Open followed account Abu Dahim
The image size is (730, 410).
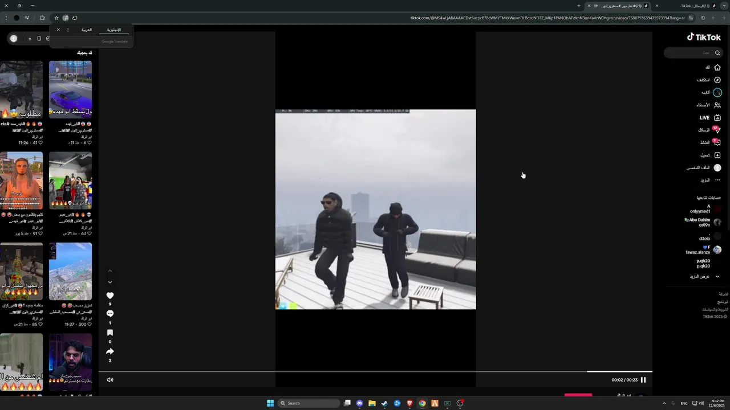tap(703, 222)
